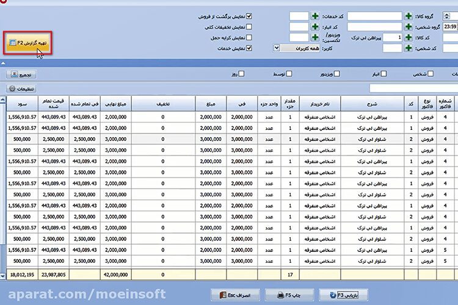The image size is (458, 305).
Task: Check the توسط grouping checkbox
Action: coord(289,74)
